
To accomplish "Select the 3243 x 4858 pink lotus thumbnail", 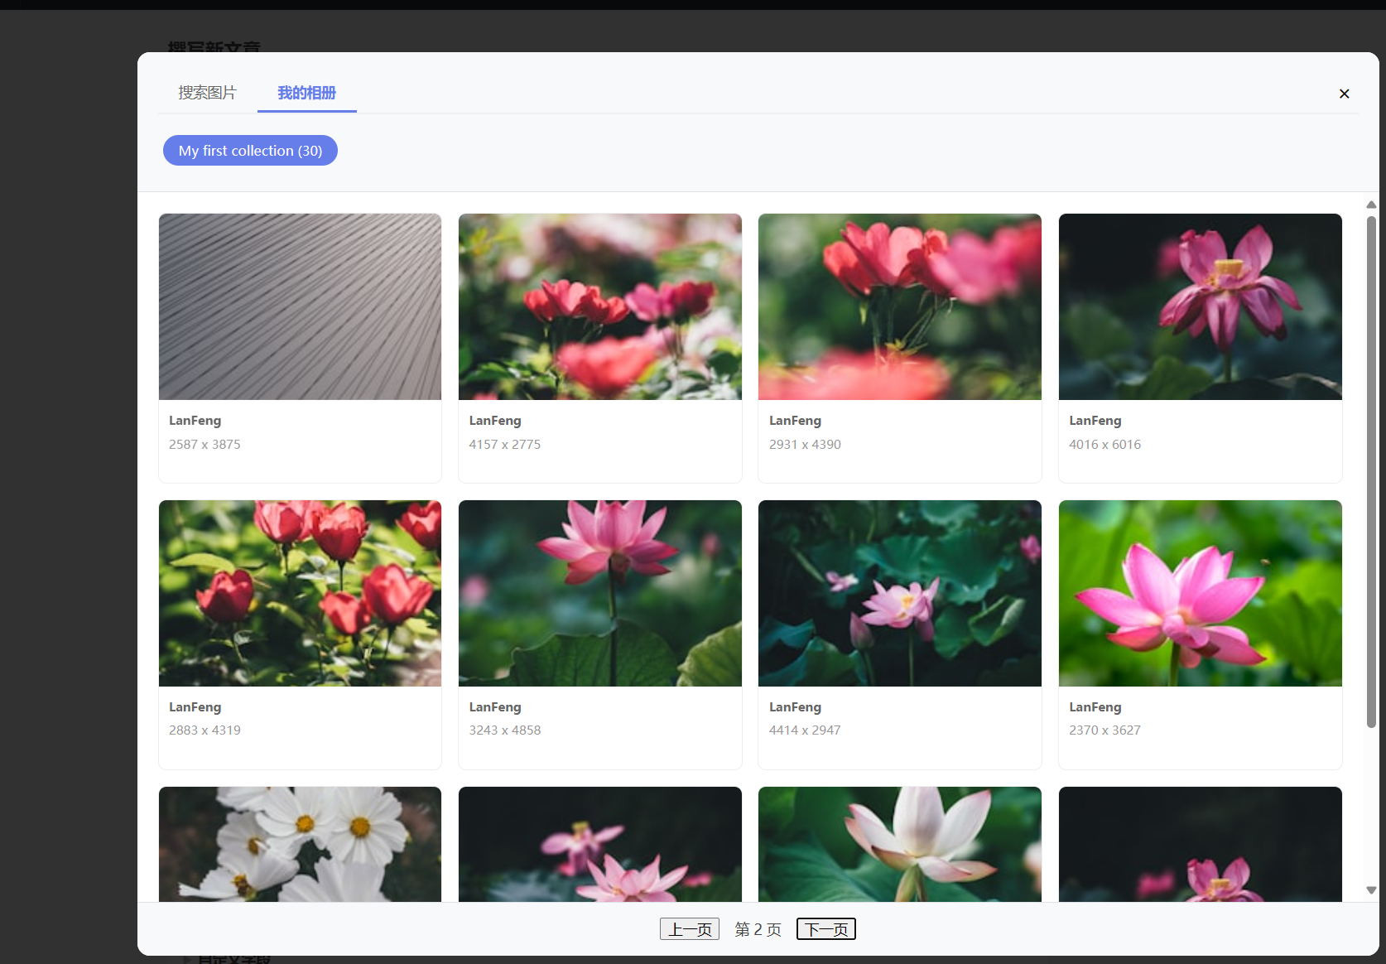I will pos(599,593).
